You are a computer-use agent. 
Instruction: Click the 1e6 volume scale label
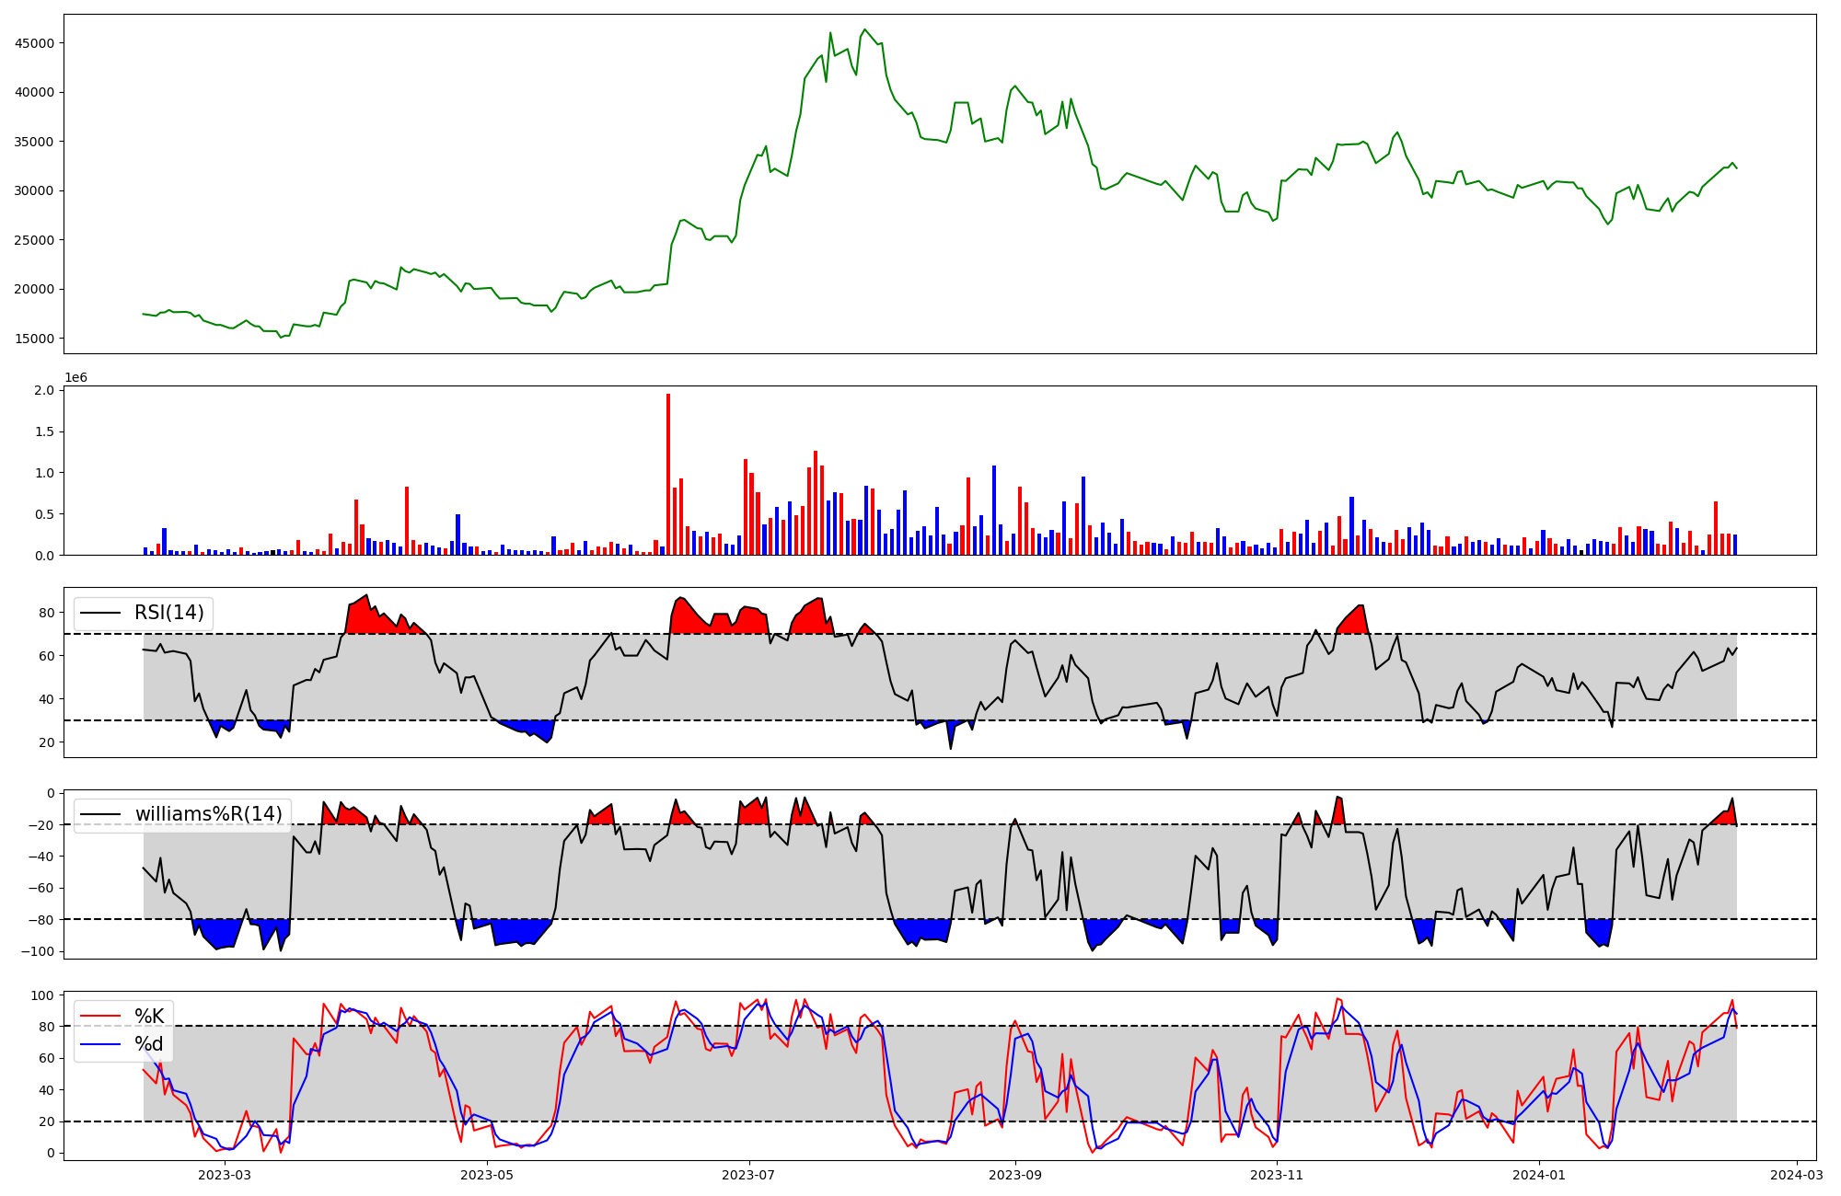pos(75,377)
